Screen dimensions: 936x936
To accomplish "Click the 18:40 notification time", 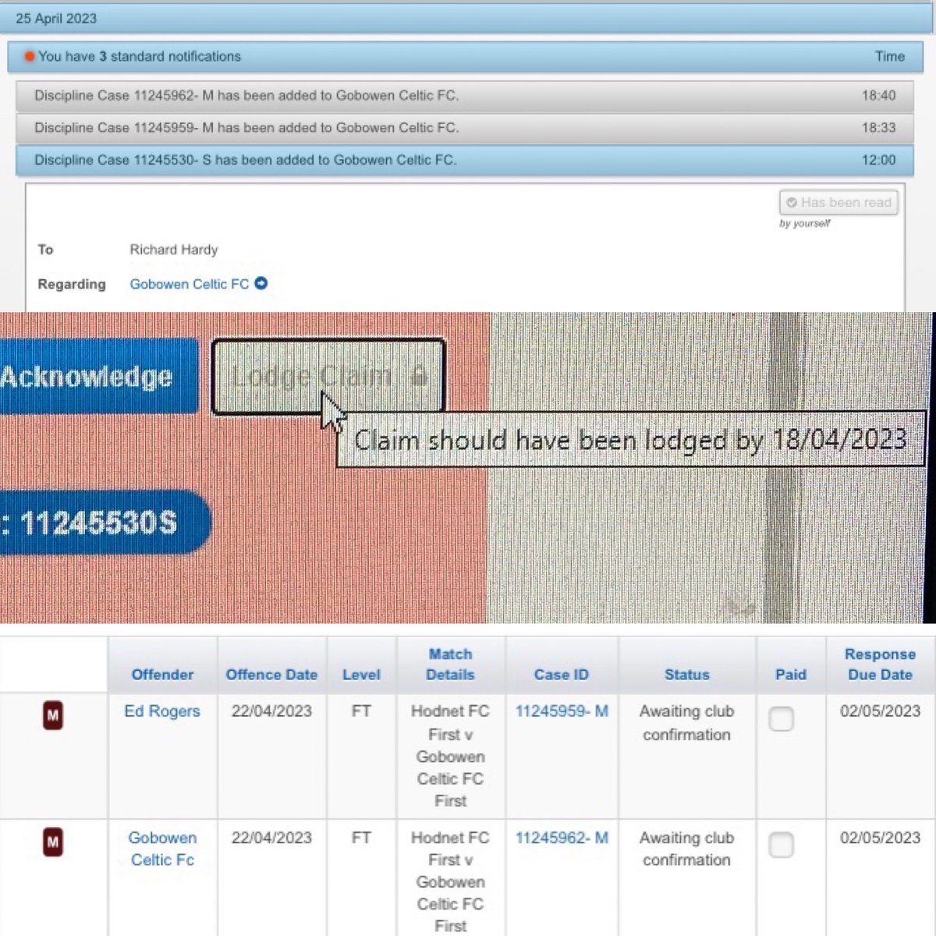I will 878,96.
